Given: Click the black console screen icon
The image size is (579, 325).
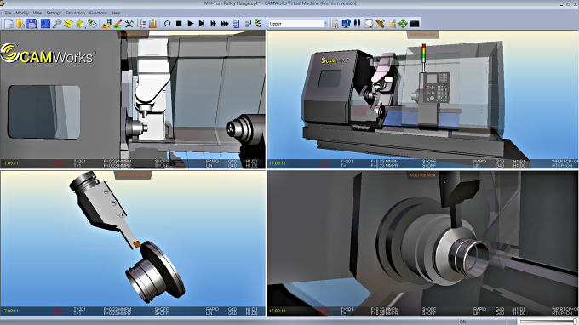Looking at the screenshot, I should [x=415, y=24].
